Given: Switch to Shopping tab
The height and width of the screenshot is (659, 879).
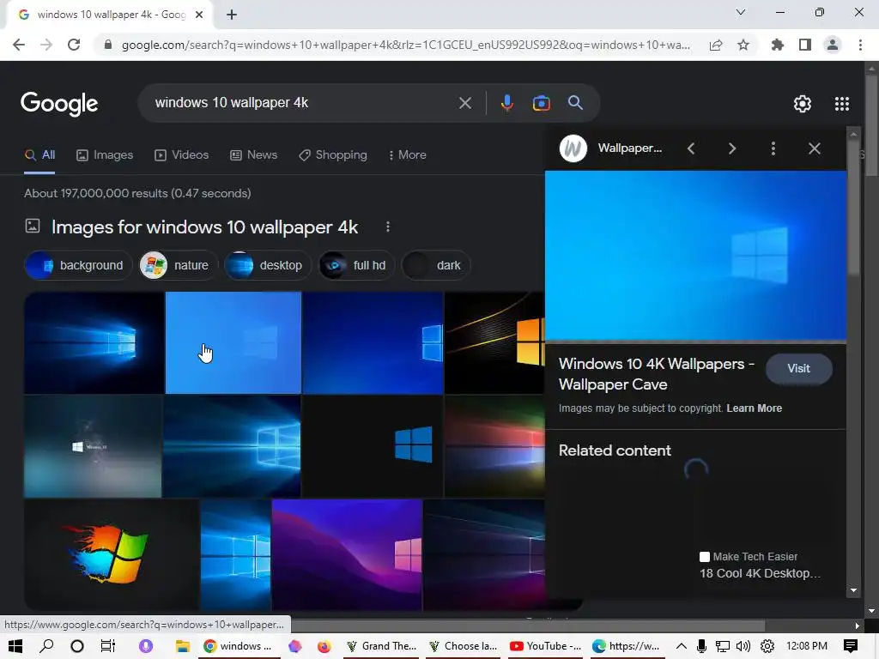Looking at the screenshot, I should click(x=333, y=155).
